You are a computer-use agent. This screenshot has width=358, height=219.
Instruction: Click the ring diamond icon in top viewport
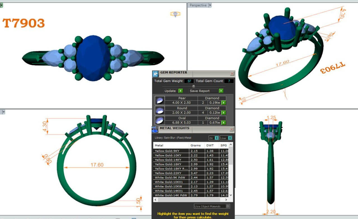(x=175, y=14)
